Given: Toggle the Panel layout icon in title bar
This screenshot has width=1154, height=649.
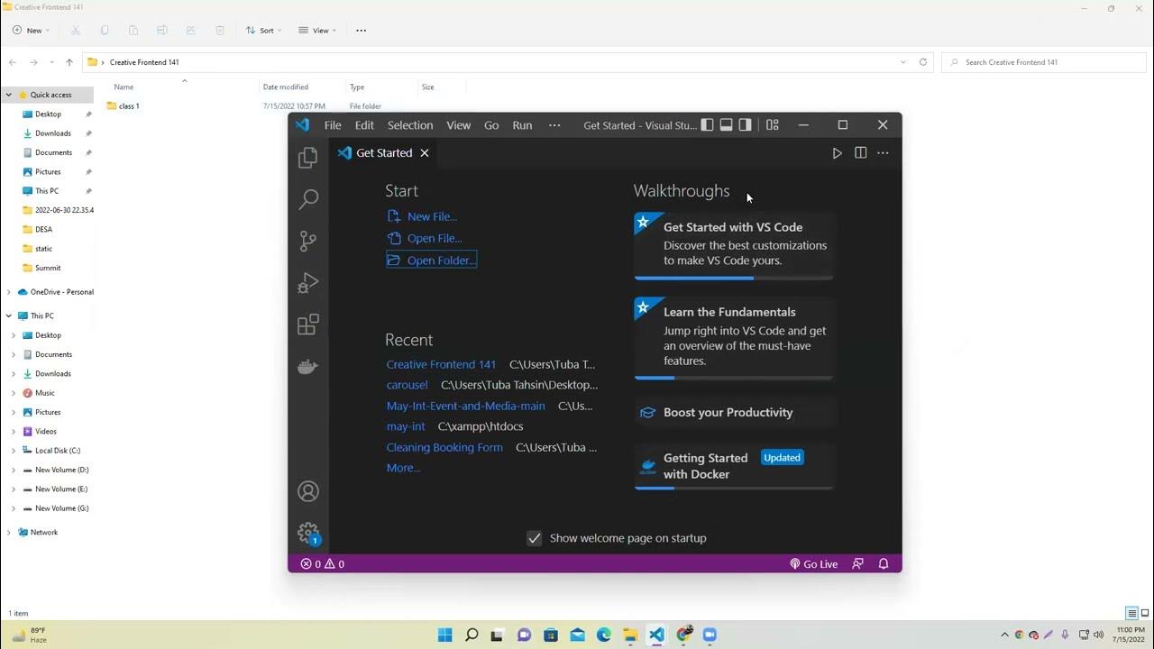Looking at the screenshot, I should 726,125.
